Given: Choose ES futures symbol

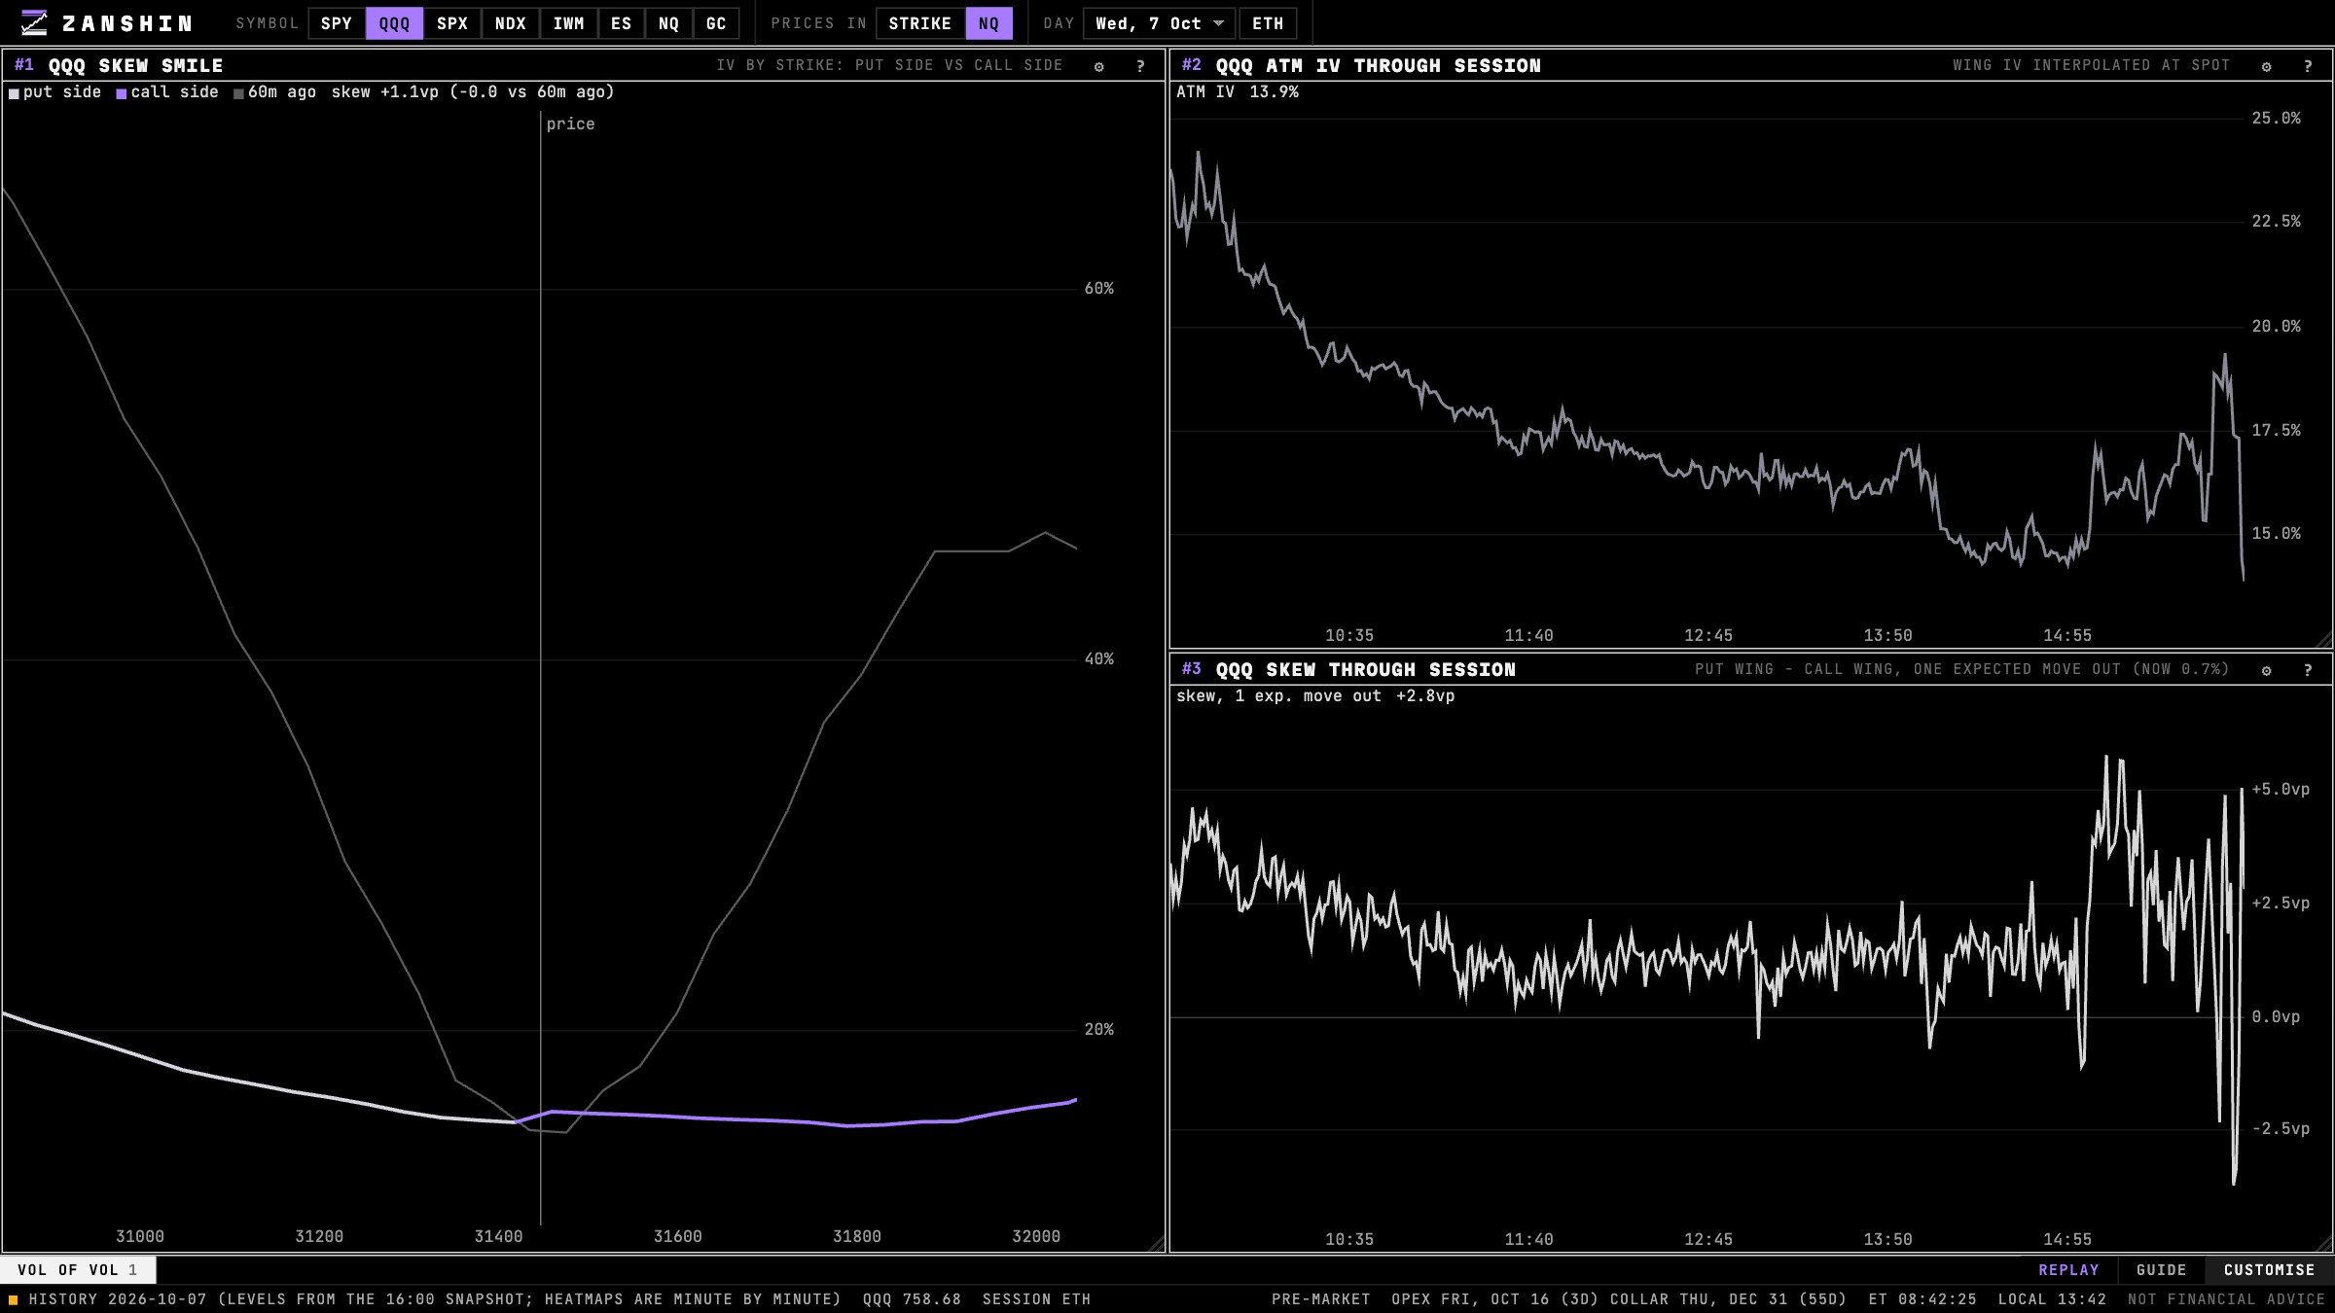Looking at the screenshot, I should pyautogui.click(x=621, y=23).
